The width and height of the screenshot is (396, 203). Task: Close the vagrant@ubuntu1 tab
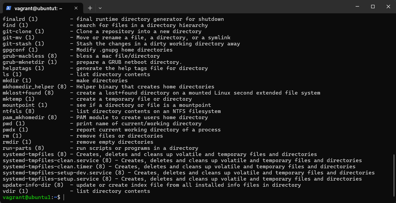point(76,8)
